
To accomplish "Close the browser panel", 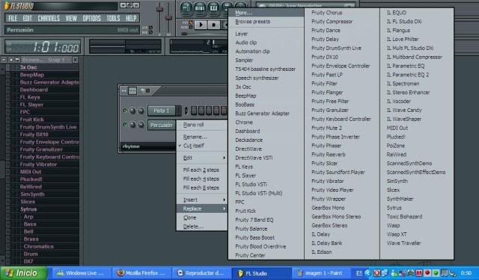I will tap(75, 60).
